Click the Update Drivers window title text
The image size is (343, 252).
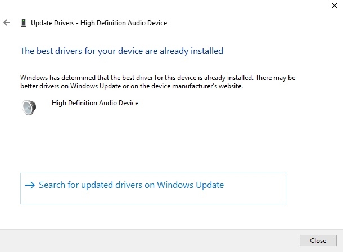point(99,23)
